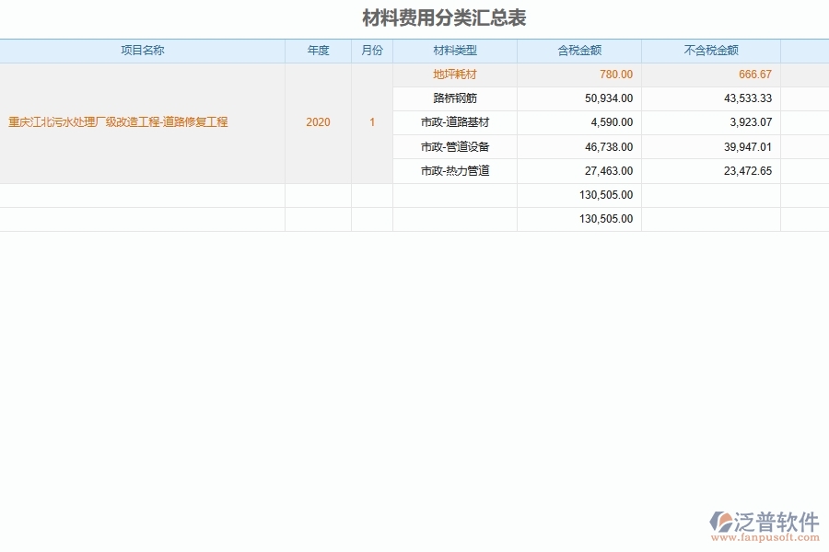Click the 重庆江北污水处理厂级改造工程-道路修复工程 project link

pyautogui.click(x=120, y=121)
